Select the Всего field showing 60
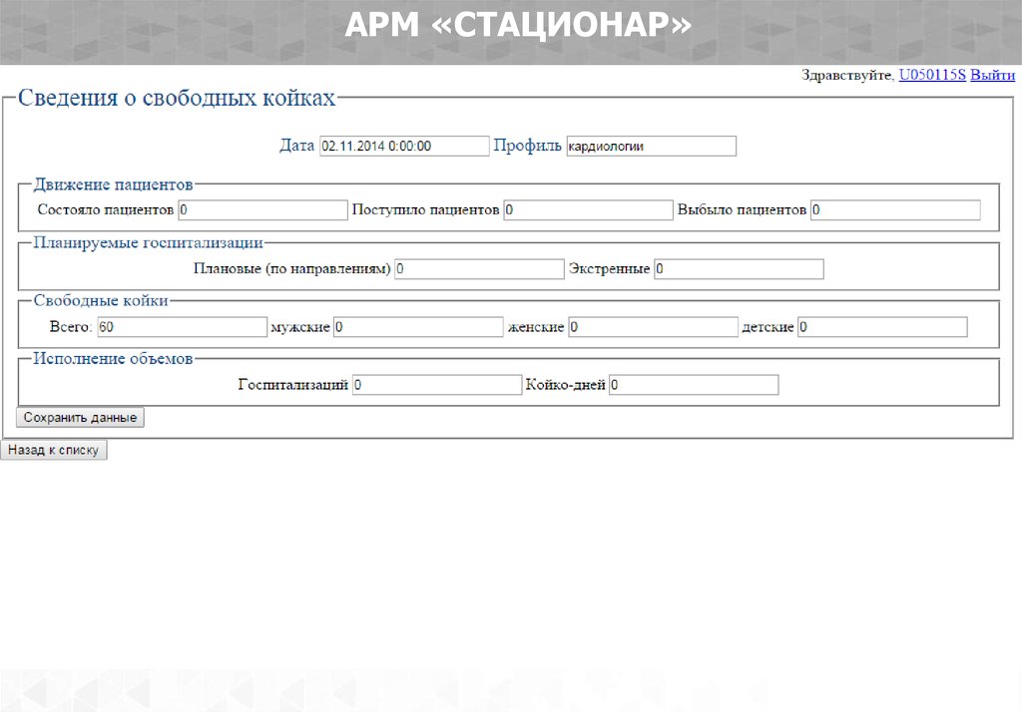This screenshot has width=1022, height=713. pos(182,327)
